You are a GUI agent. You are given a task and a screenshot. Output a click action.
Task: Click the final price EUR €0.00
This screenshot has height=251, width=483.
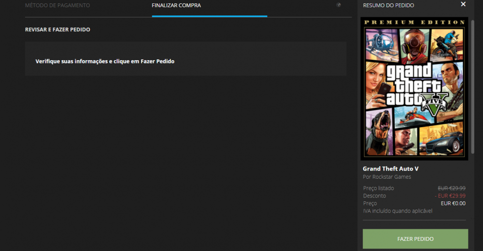coord(453,203)
